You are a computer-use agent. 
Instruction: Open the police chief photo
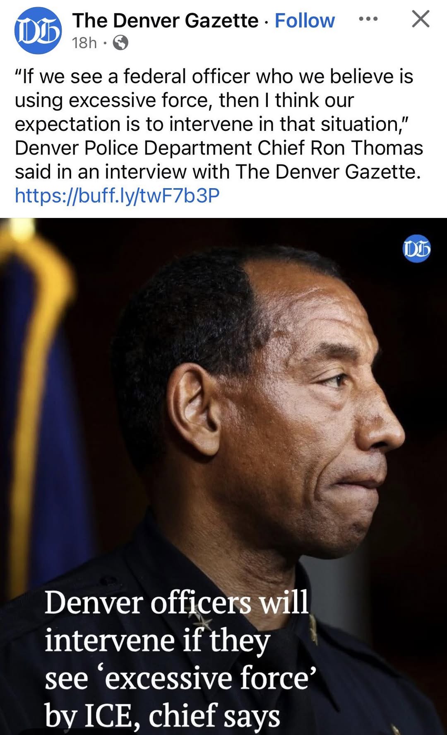coord(223,476)
